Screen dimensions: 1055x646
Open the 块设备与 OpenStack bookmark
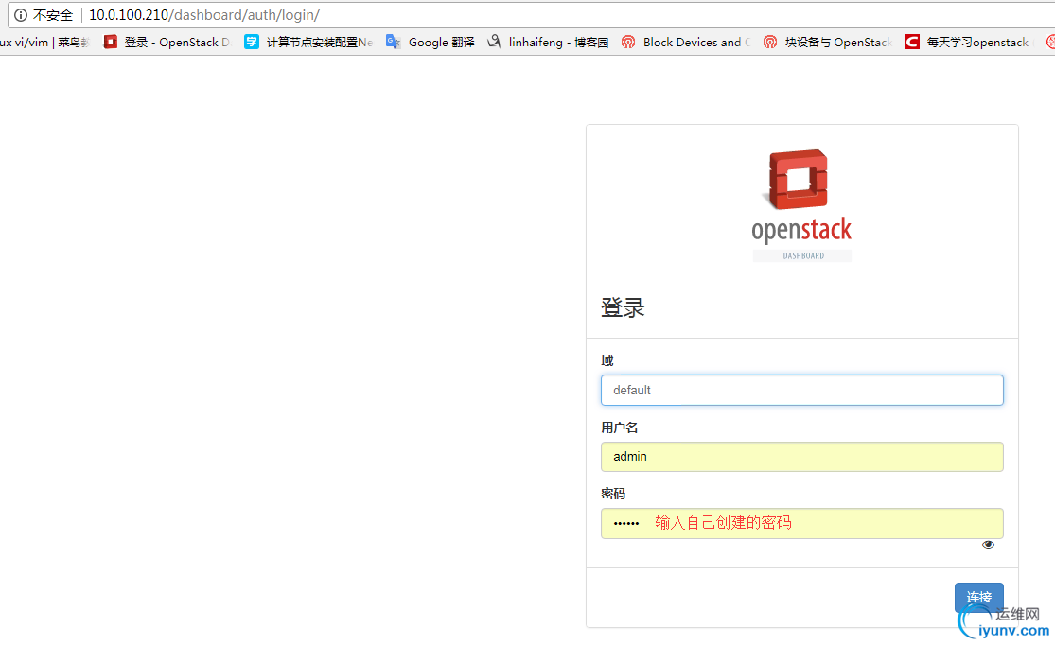[838, 43]
